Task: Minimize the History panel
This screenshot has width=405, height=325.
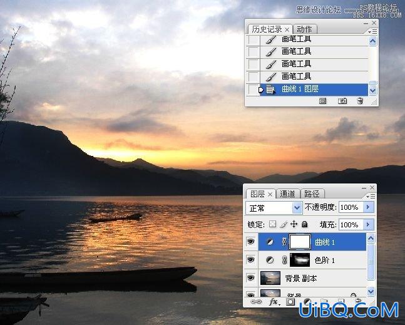Action: click(x=366, y=24)
